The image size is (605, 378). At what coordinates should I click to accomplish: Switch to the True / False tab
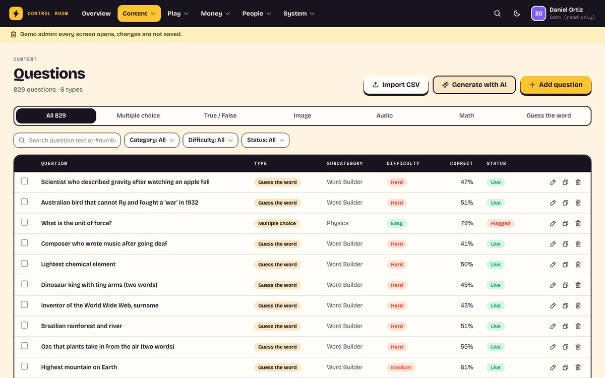(x=220, y=116)
